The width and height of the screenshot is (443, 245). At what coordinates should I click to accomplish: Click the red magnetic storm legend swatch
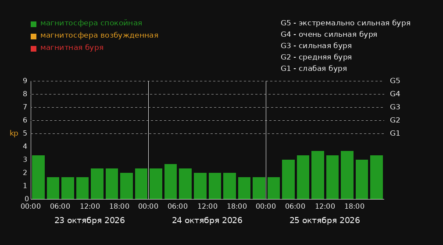click(33, 49)
